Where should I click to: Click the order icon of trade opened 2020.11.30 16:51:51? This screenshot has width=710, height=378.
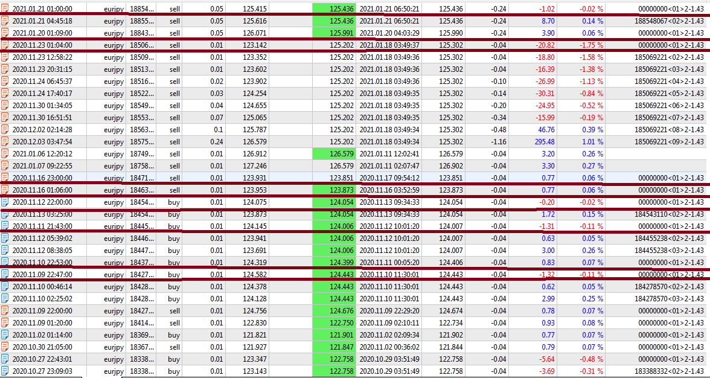[x=5, y=118]
